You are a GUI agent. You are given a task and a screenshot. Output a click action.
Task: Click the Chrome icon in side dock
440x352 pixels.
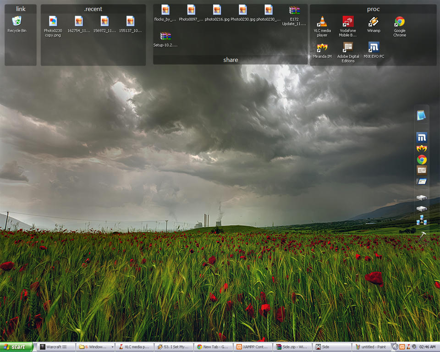point(422,159)
